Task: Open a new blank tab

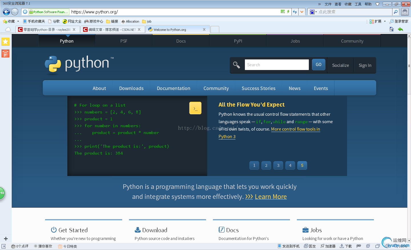Action: coord(215,29)
